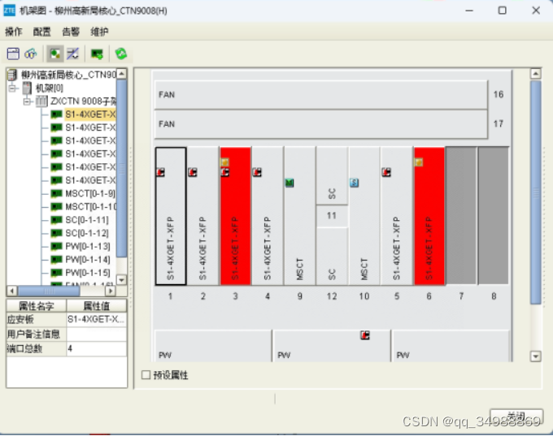553x436 pixels.
Task: Click the 属性名字 column header
Action: tap(37, 306)
